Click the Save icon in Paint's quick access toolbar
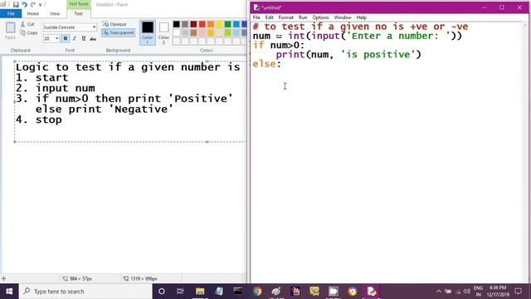The height and width of the screenshot is (299, 531). tap(16, 4)
